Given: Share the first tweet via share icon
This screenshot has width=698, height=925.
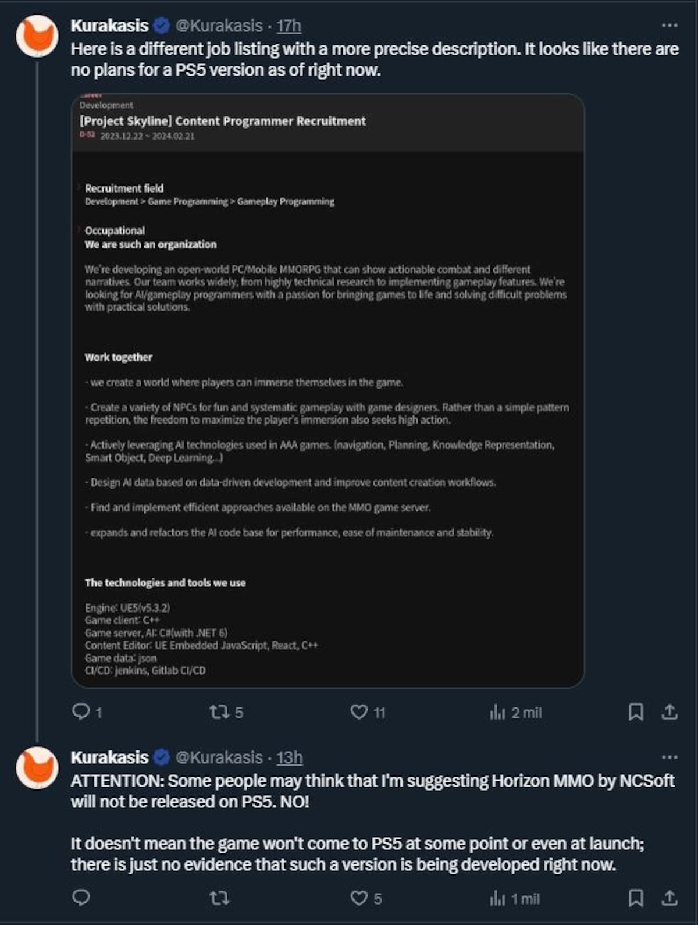Looking at the screenshot, I should coord(669,712).
